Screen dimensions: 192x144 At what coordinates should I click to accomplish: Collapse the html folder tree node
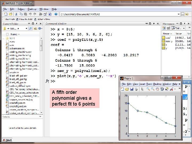point(3,38)
